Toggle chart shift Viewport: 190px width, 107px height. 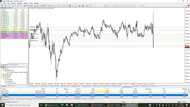coord(76,6)
